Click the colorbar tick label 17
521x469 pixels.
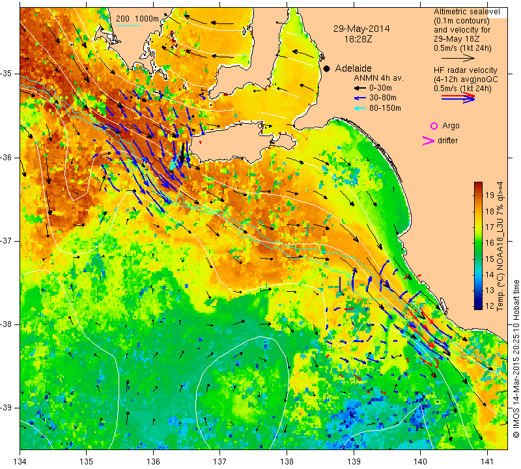[x=490, y=227]
